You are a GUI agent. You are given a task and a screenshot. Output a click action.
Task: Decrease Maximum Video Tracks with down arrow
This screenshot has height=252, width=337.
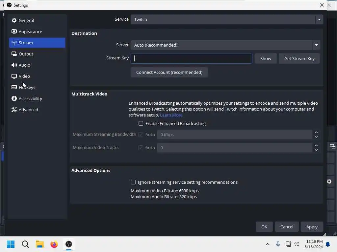[x=316, y=150]
